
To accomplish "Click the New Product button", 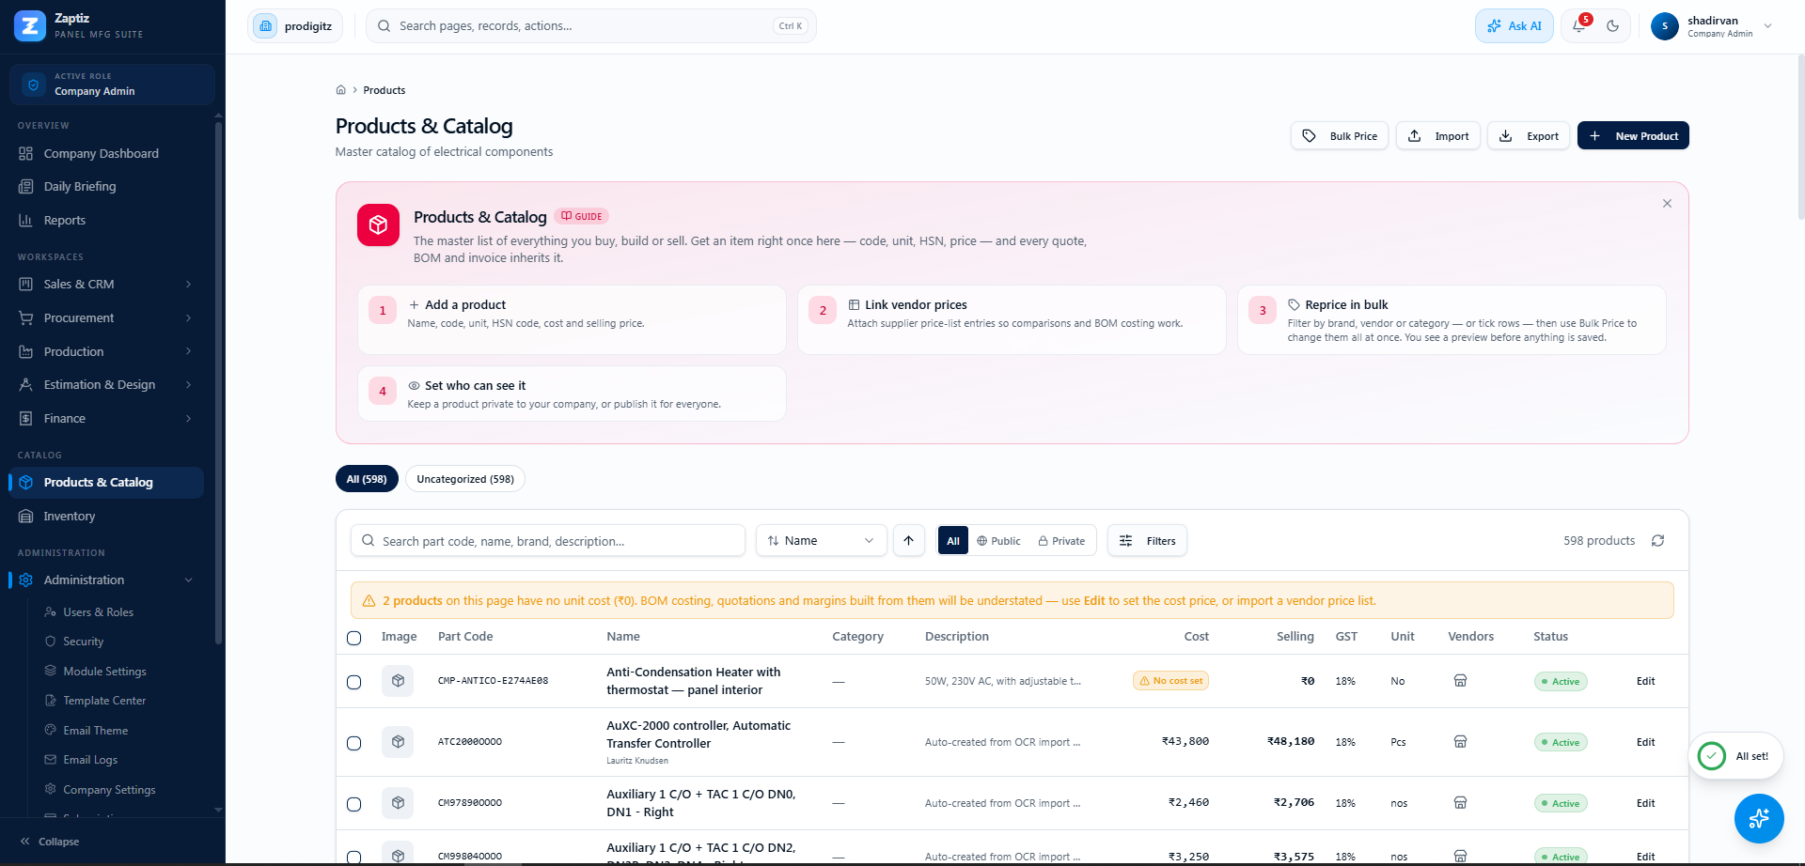I will [x=1633, y=136].
